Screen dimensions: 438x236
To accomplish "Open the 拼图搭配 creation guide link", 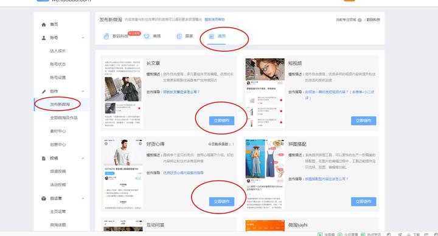I will [326, 179].
